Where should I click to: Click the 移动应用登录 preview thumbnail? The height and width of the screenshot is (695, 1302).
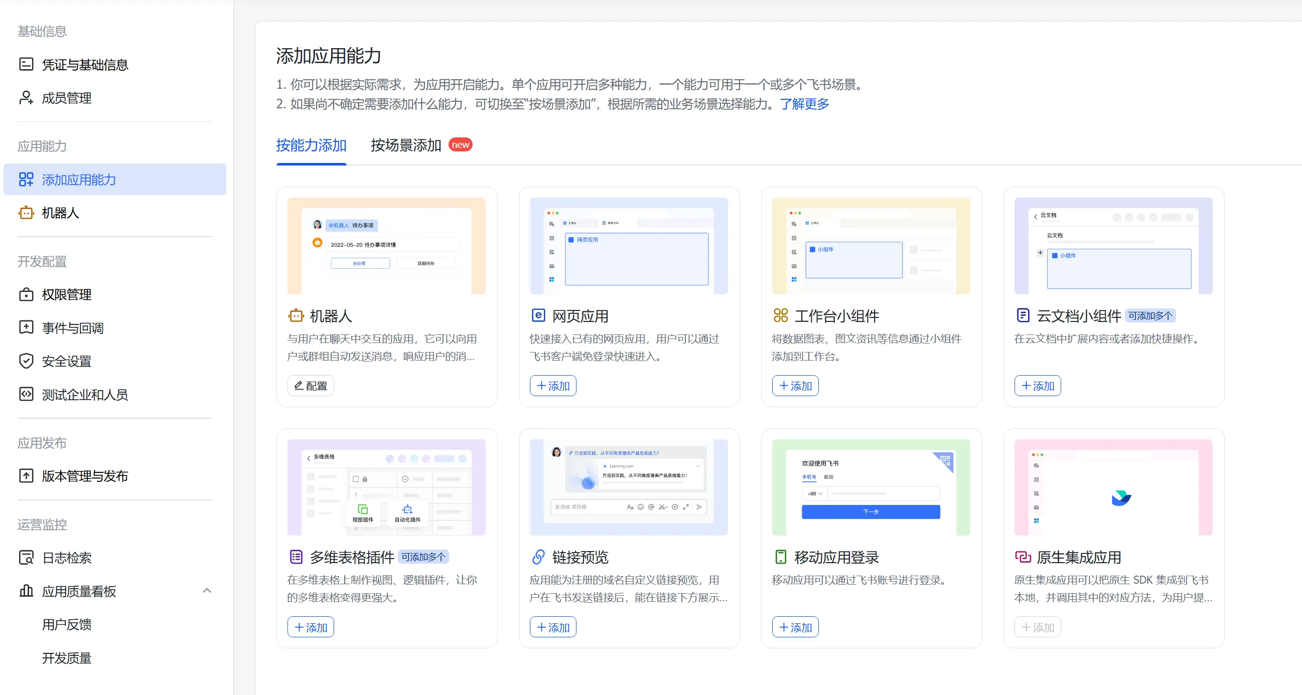(x=871, y=487)
